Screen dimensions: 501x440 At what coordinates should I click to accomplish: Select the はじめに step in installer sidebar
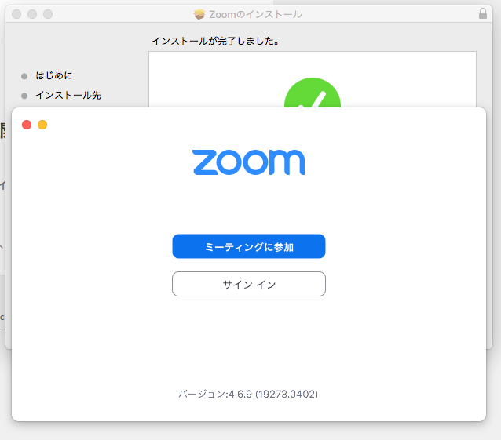coord(53,76)
